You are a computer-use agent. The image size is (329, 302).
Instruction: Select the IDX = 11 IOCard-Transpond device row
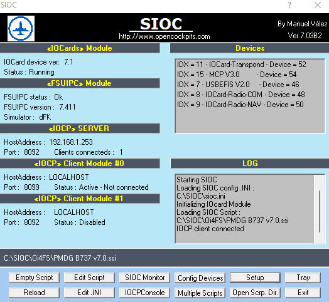[x=241, y=65]
